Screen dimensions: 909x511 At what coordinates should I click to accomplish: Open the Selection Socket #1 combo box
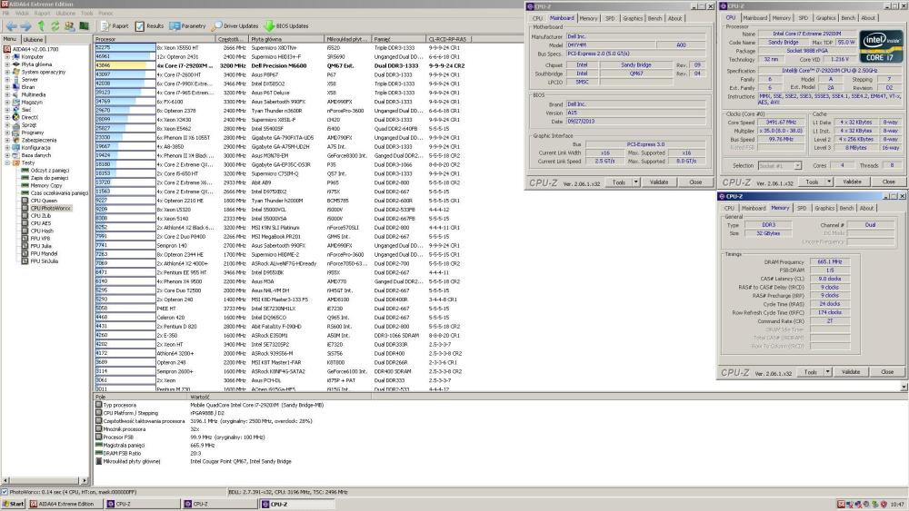pos(780,165)
